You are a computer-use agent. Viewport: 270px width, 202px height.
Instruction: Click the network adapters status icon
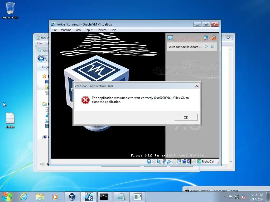(x=164, y=161)
